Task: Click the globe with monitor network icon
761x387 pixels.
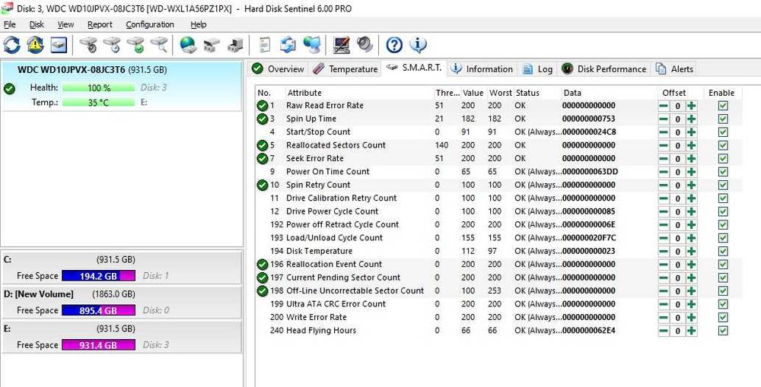Action: coord(311,45)
